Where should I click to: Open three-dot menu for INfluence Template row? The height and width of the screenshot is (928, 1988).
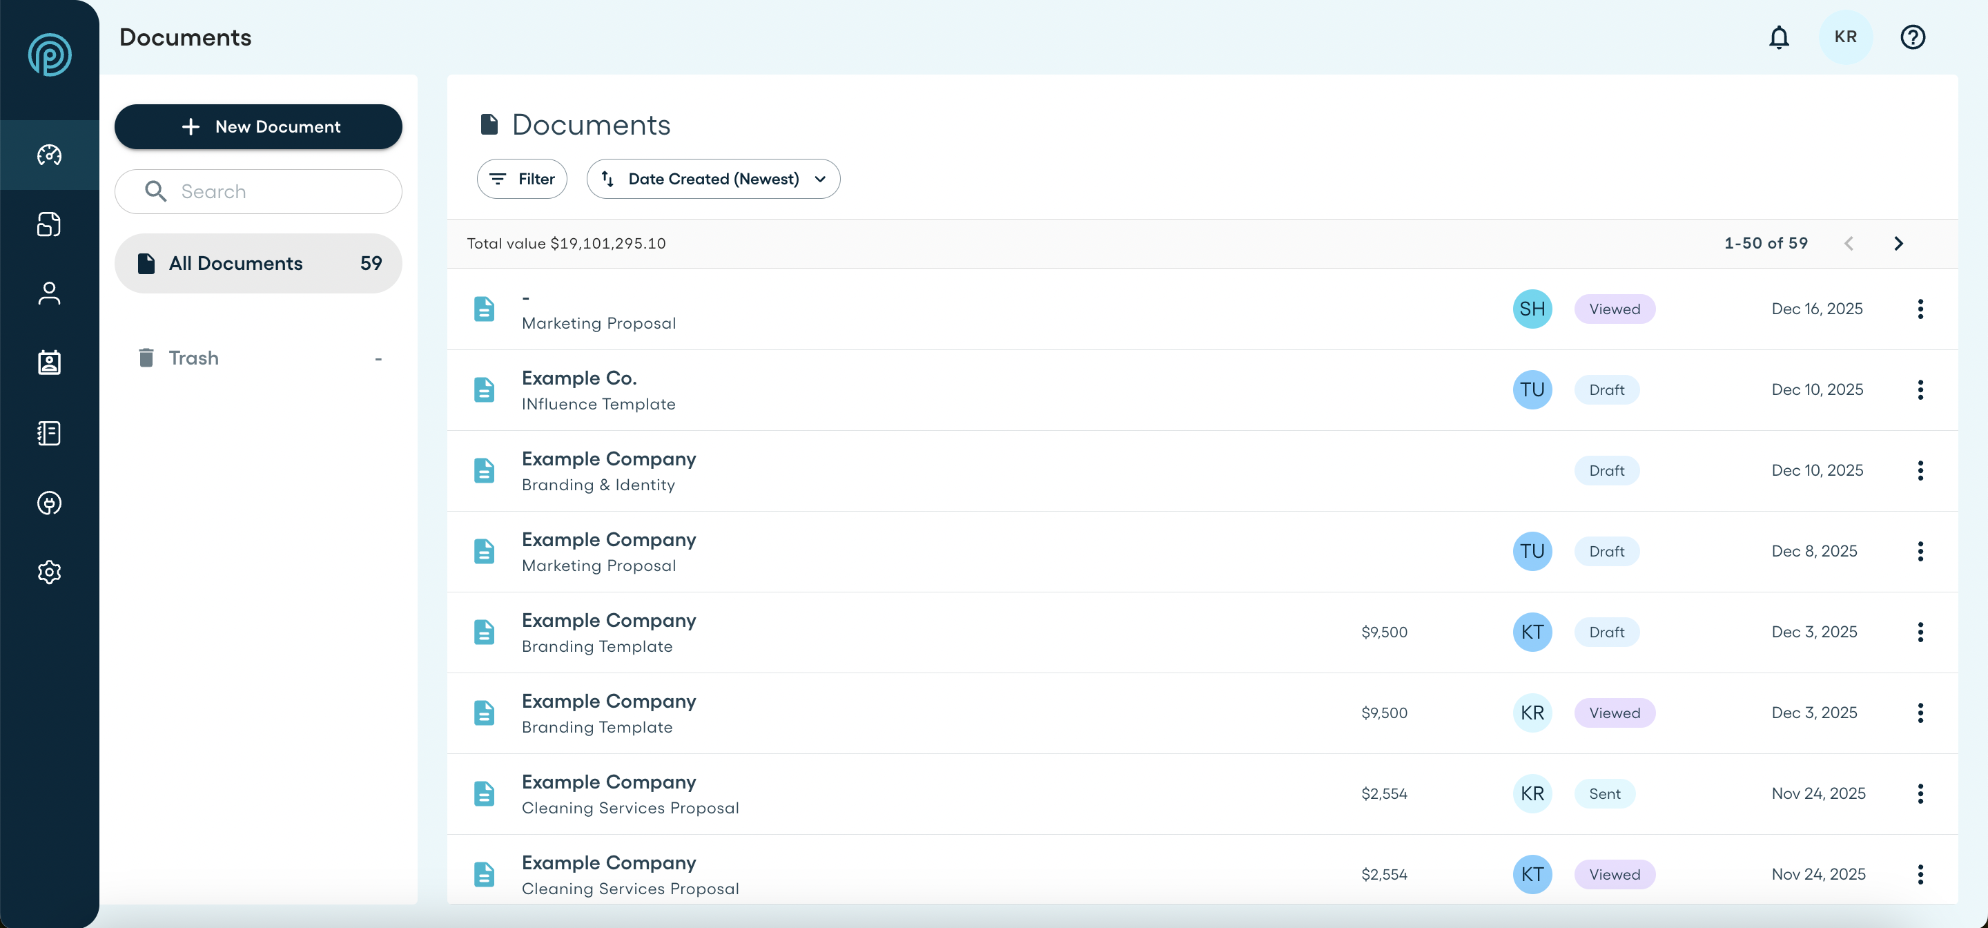point(1920,390)
